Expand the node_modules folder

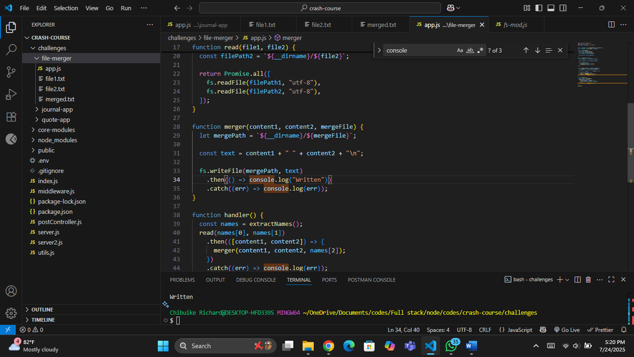(33, 140)
